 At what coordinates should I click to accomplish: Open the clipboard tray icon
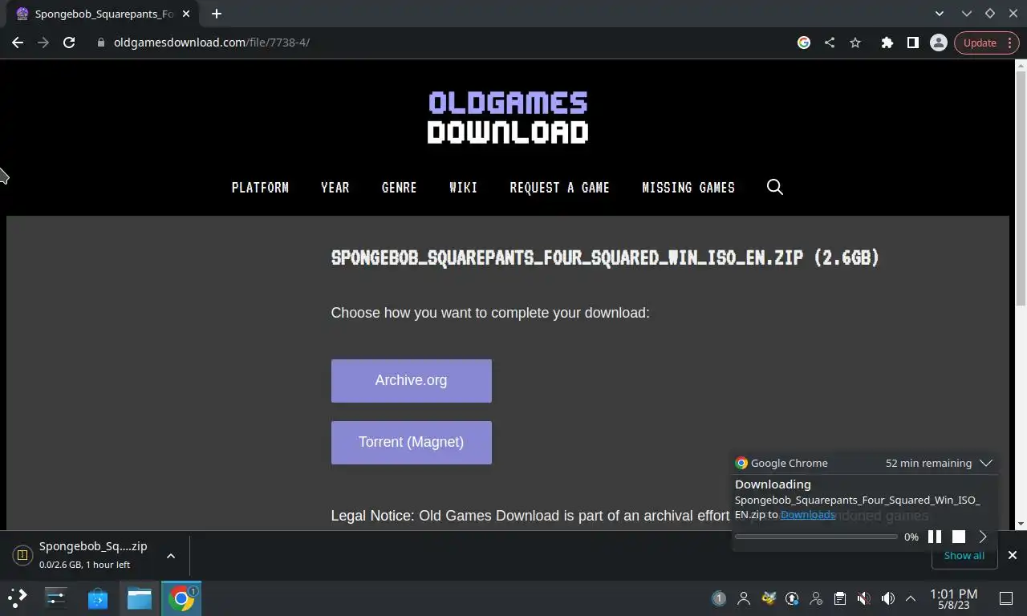pos(840,598)
